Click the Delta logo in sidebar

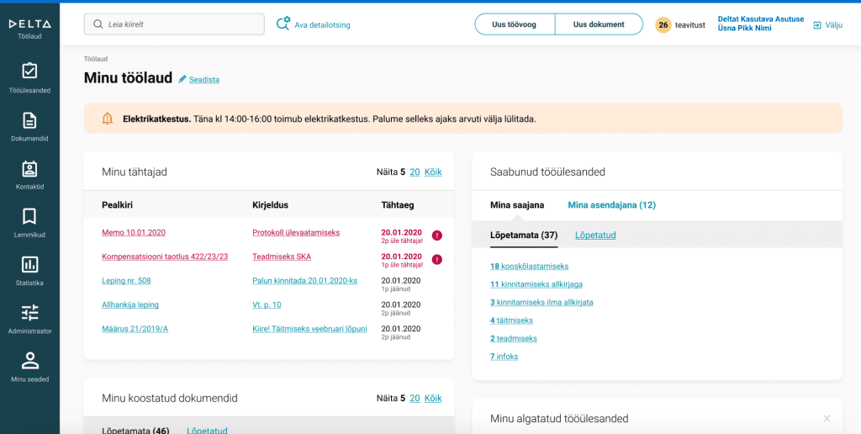(29, 24)
